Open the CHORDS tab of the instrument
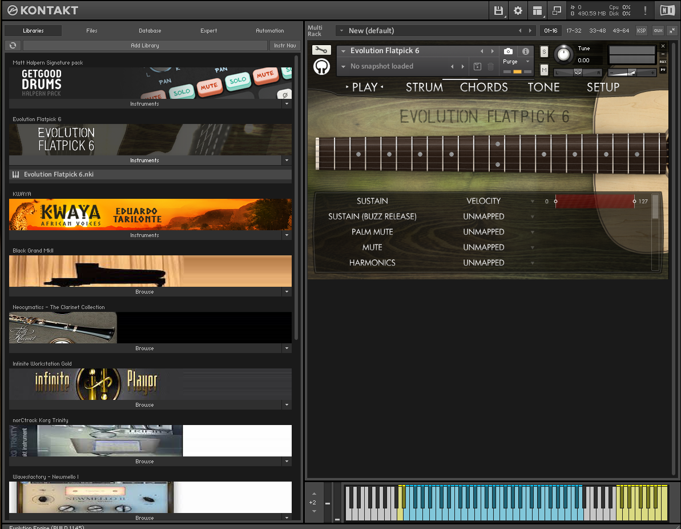The image size is (681, 529). tap(484, 87)
